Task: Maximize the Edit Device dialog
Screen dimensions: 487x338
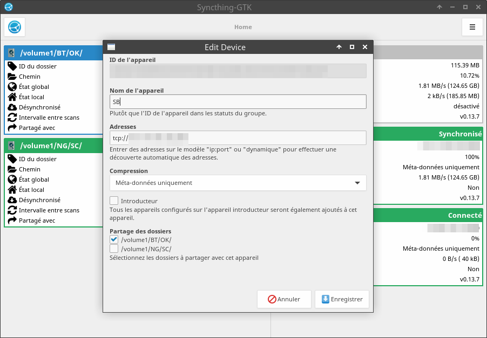Action: (352, 47)
